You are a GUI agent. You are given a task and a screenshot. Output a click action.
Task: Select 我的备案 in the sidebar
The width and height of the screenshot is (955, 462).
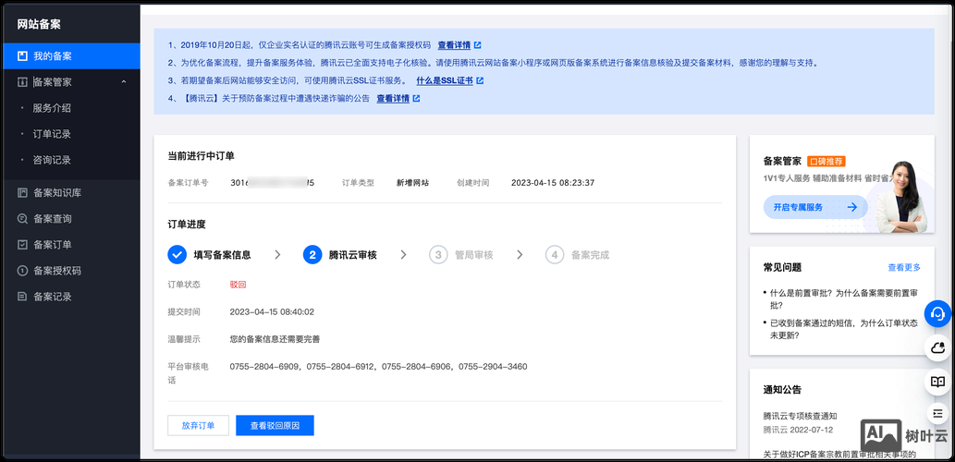(x=71, y=56)
